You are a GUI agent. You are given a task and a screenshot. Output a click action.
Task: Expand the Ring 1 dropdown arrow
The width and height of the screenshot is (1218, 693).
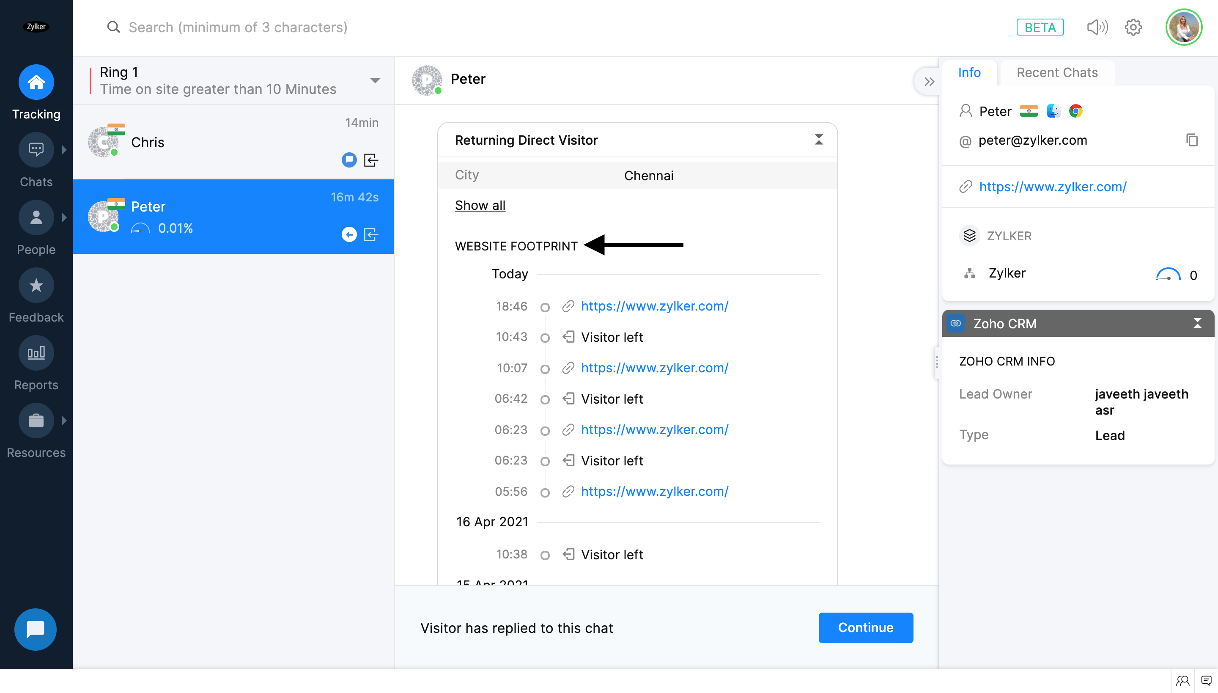pyautogui.click(x=375, y=80)
